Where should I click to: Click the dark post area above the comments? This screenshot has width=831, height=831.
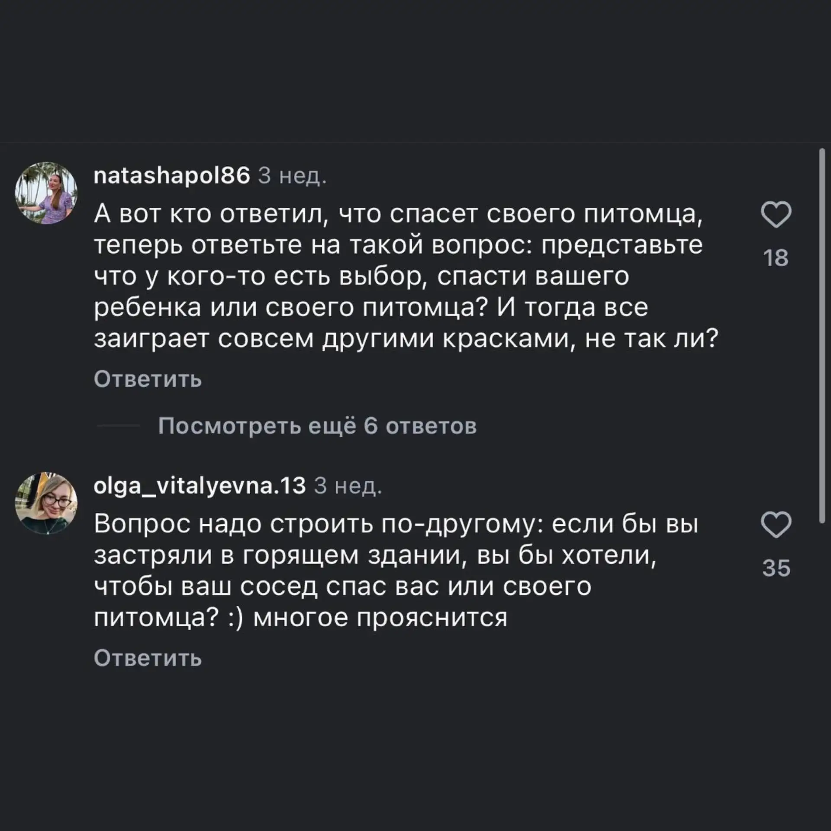point(415,69)
